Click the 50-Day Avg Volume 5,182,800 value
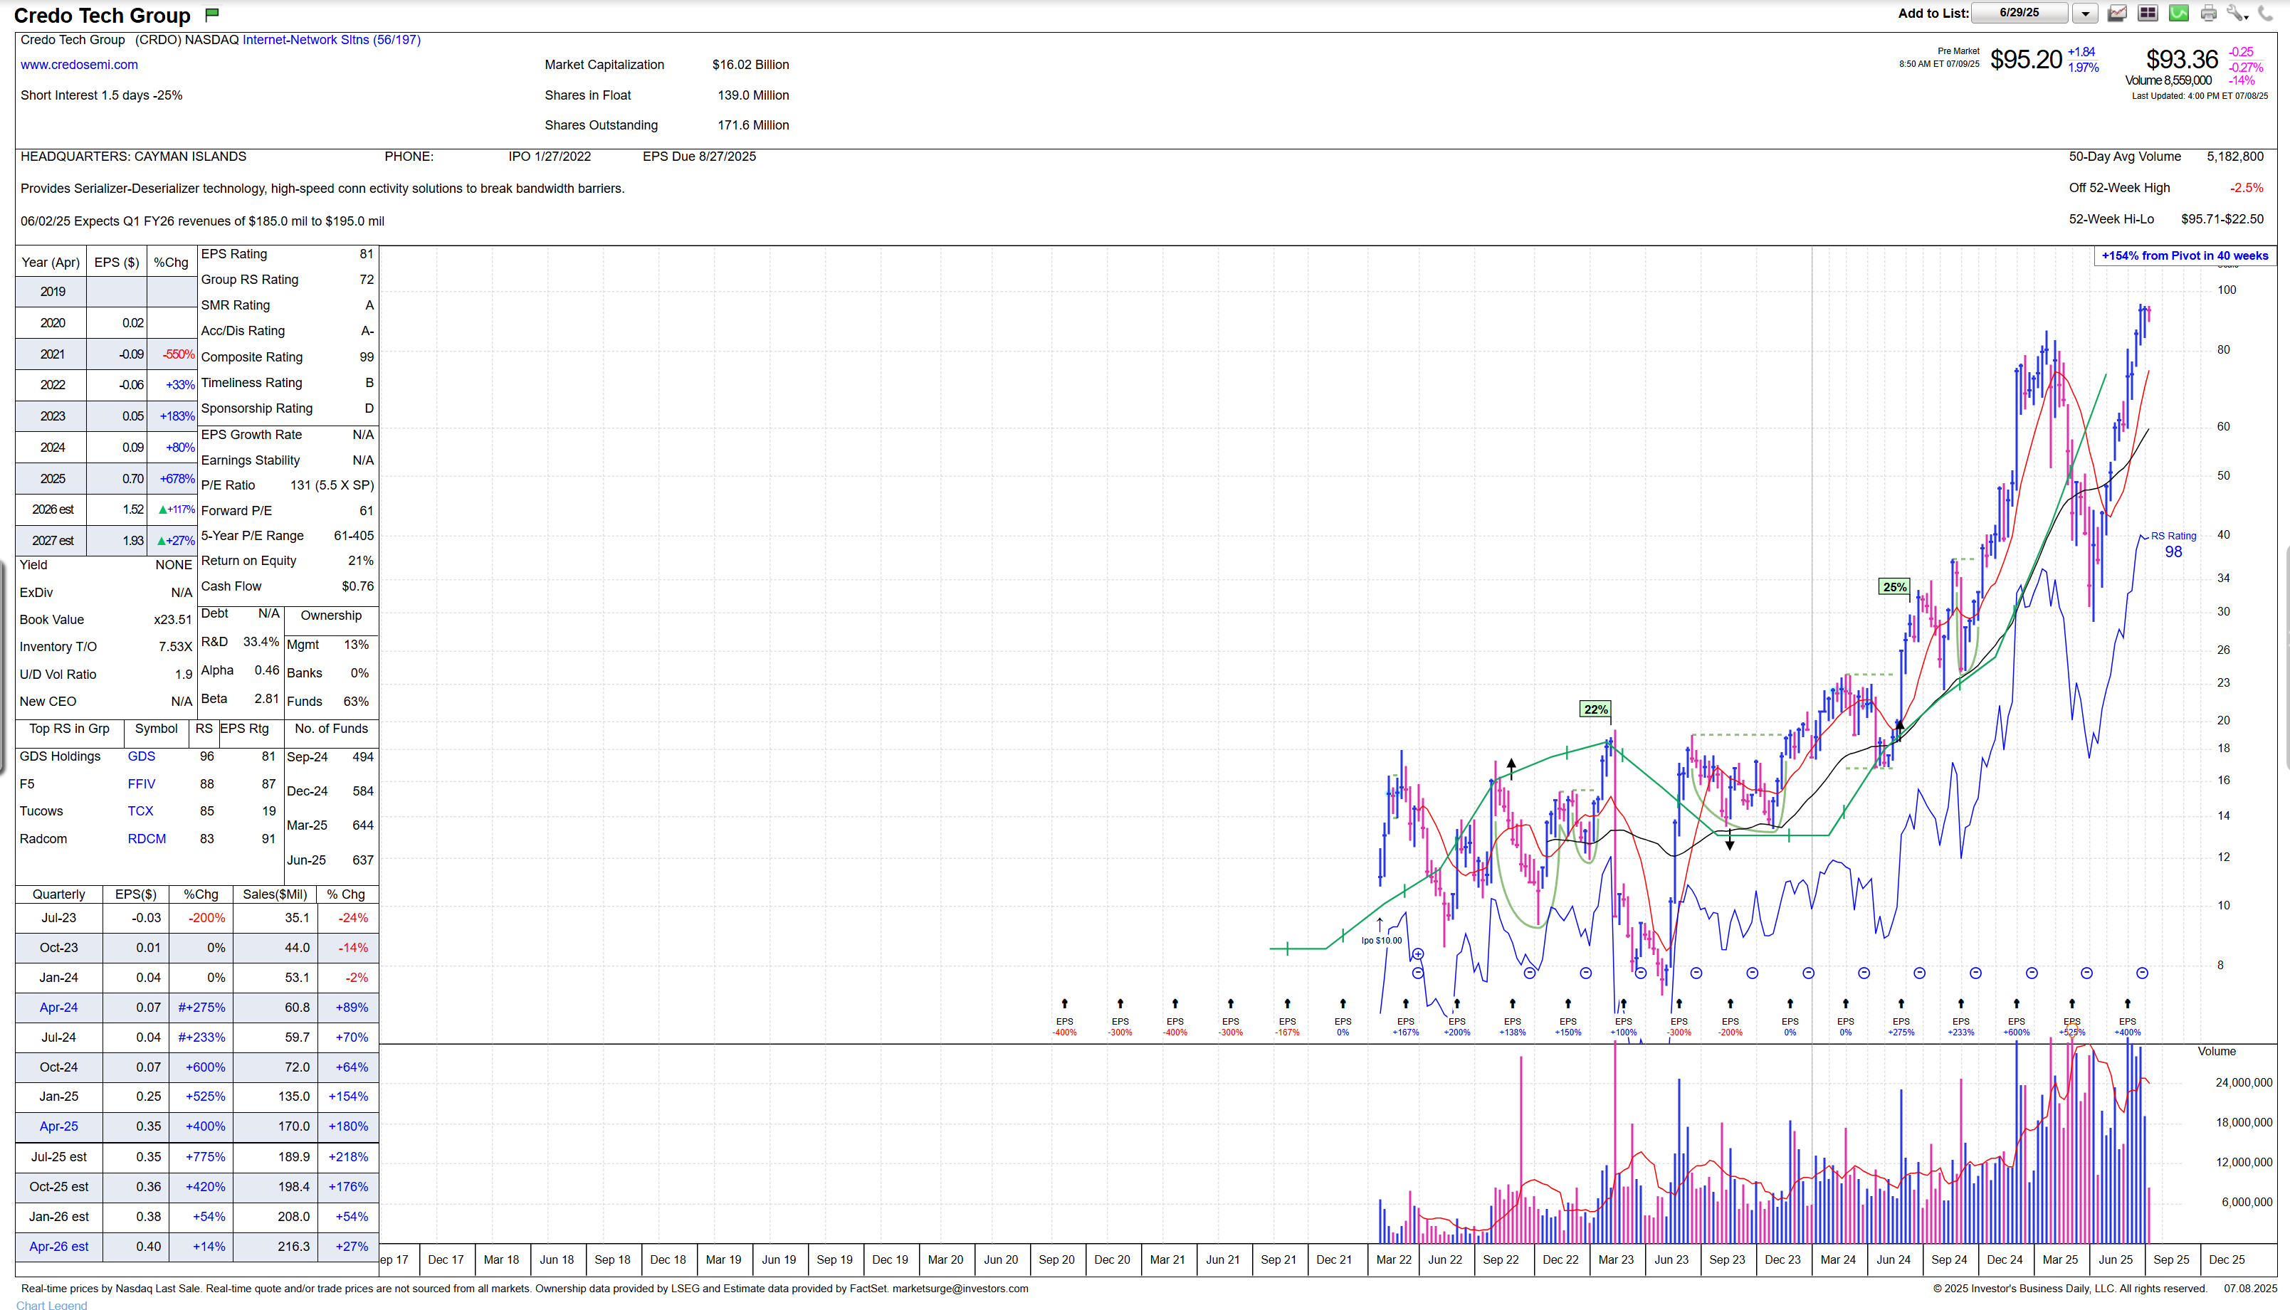The height and width of the screenshot is (1310, 2290). [2235, 157]
